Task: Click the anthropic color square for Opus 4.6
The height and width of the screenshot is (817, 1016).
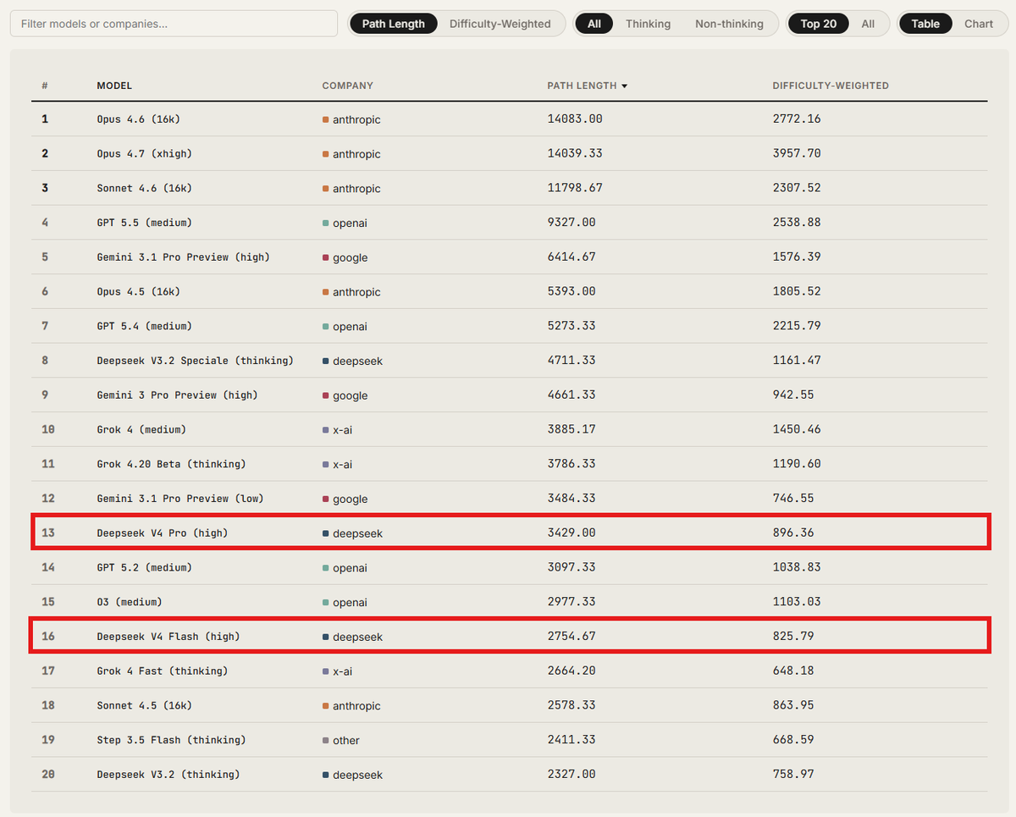Action: click(326, 120)
